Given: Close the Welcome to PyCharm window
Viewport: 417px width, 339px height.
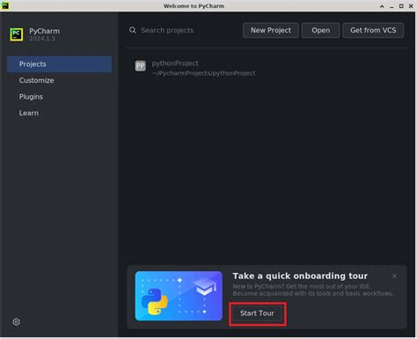Looking at the screenshot, I should click(411, 6).
